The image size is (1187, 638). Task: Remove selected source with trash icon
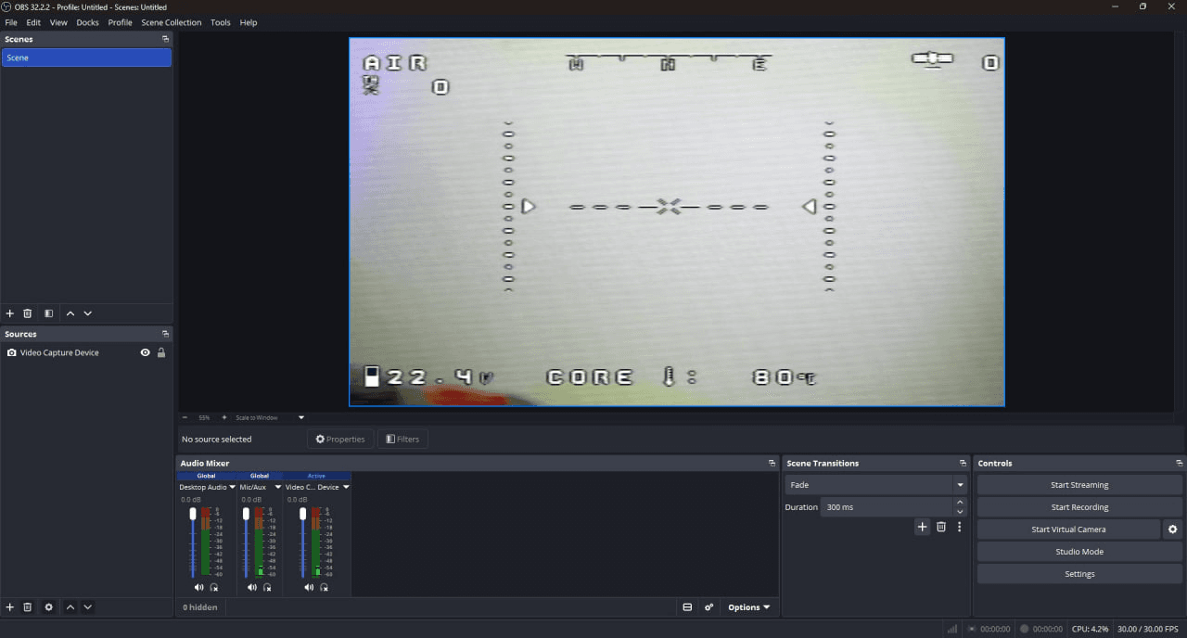pos(28,607)
